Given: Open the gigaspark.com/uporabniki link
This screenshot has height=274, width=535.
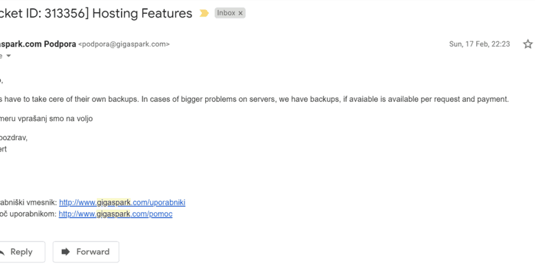Looking at the screenshot, I should [x=122, y=203].
